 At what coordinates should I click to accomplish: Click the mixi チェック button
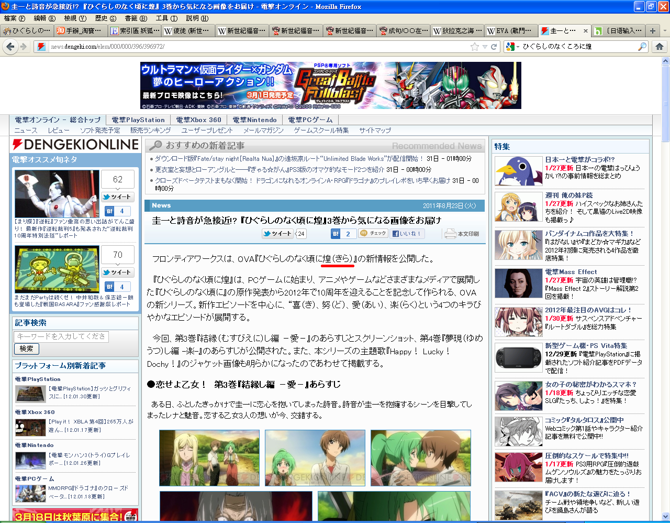373,233
